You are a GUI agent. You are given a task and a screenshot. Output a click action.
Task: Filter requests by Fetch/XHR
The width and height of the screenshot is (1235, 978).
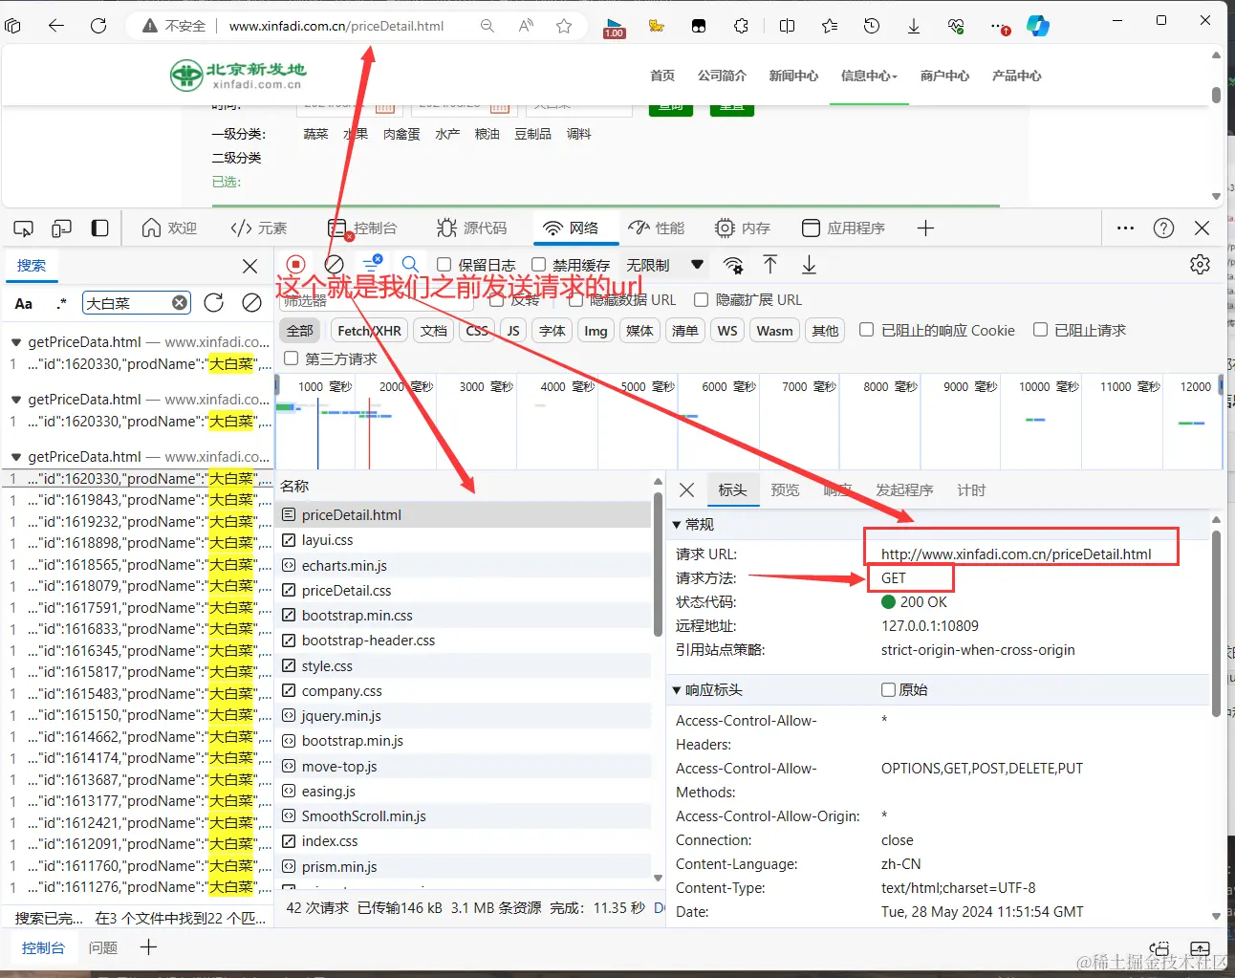[370, 331]
